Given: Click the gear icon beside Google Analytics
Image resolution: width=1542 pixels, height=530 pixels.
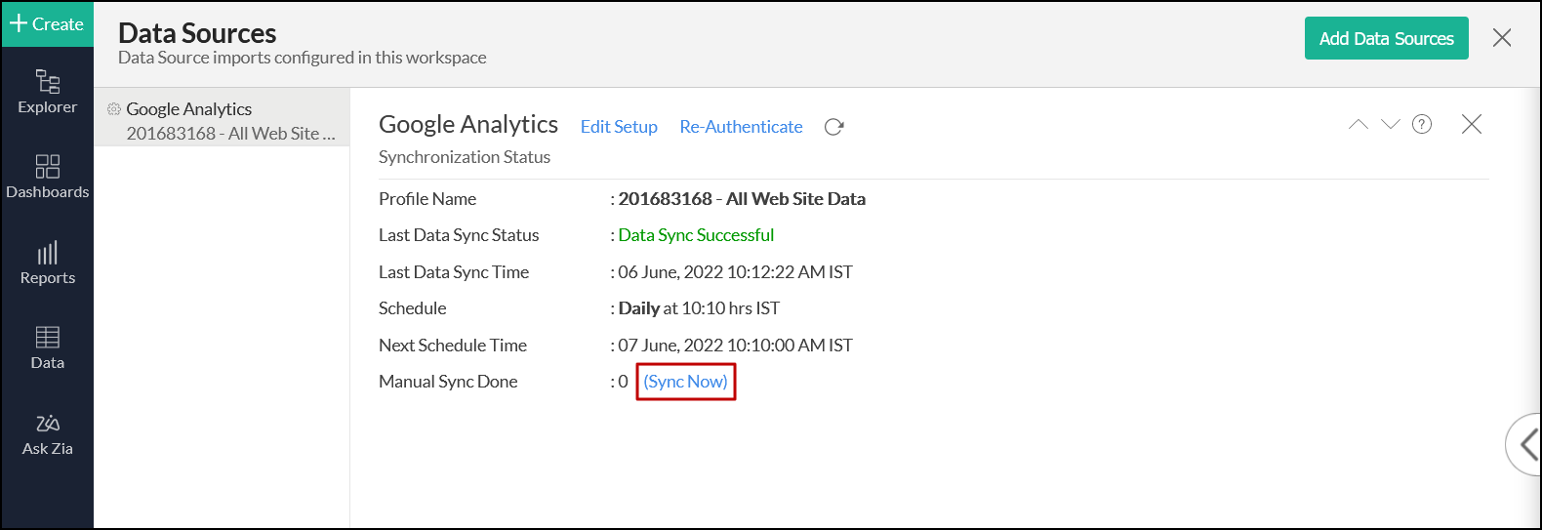Looking at the screenshot, I should pyautogui.click(x=114, y=109).
